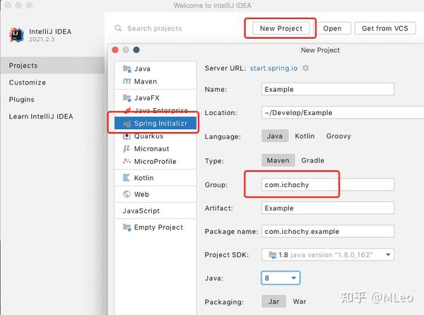
Task: Open Server URL settings gear icon
Action: [x=306, y=69]
